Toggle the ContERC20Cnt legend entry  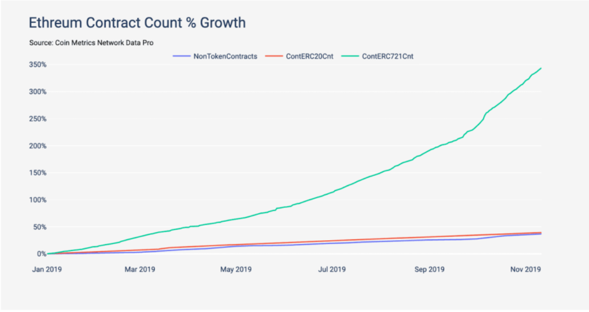pyautogui.click(x=311, y=56)
